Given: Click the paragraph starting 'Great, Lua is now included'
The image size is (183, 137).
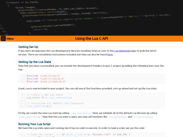Looking at the screenshot, I should point(88,88).
